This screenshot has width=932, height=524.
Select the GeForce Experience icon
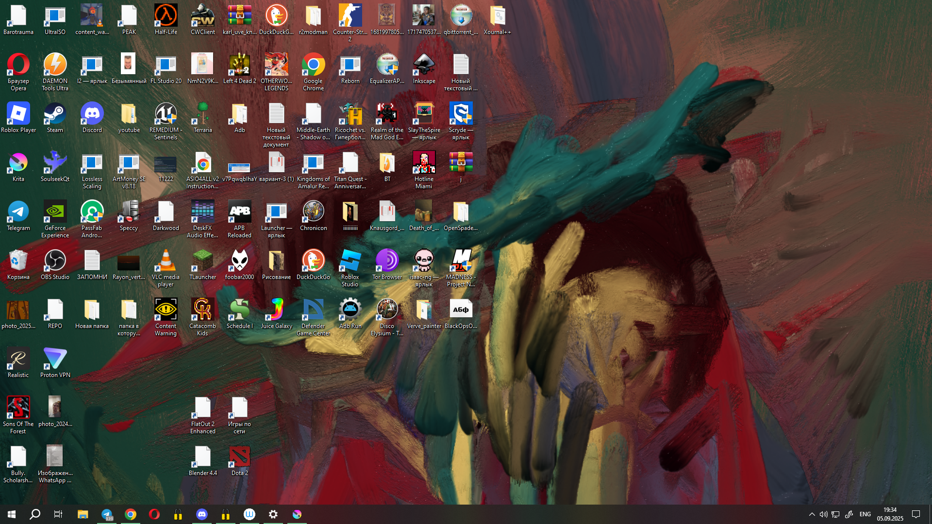tap(55, 219)
